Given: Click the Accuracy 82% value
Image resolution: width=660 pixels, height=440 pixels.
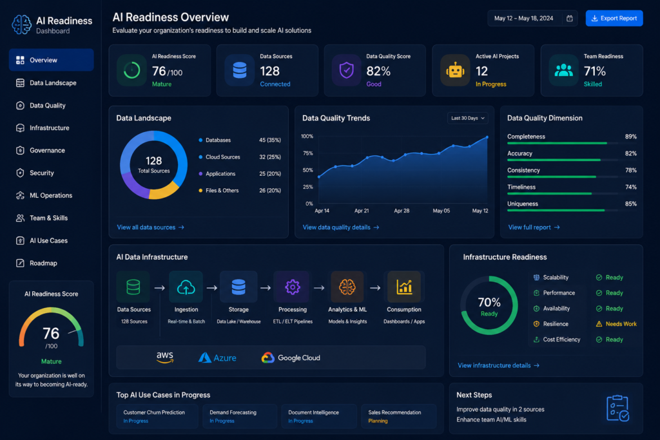Looking at the screenshot, I should pos(630,153).
